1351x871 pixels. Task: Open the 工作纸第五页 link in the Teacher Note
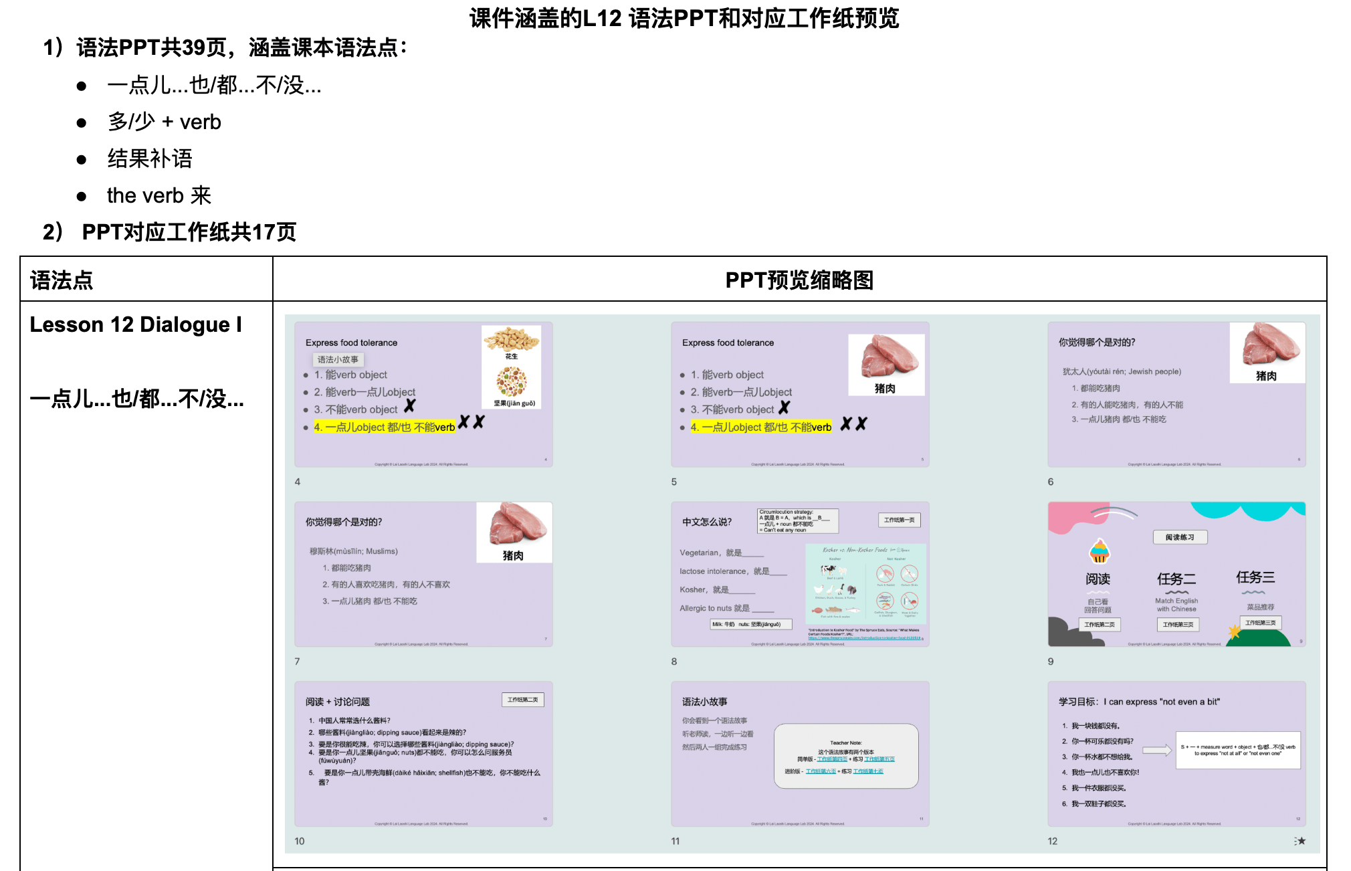(879, 760)
